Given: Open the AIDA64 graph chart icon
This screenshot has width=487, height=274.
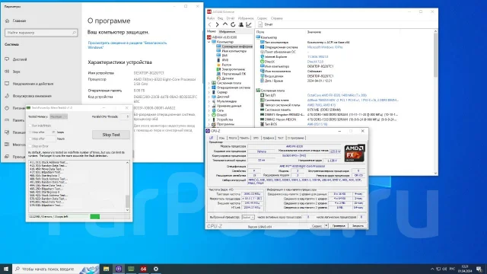Looking at the screenshot, I should [x=249, y=24].
